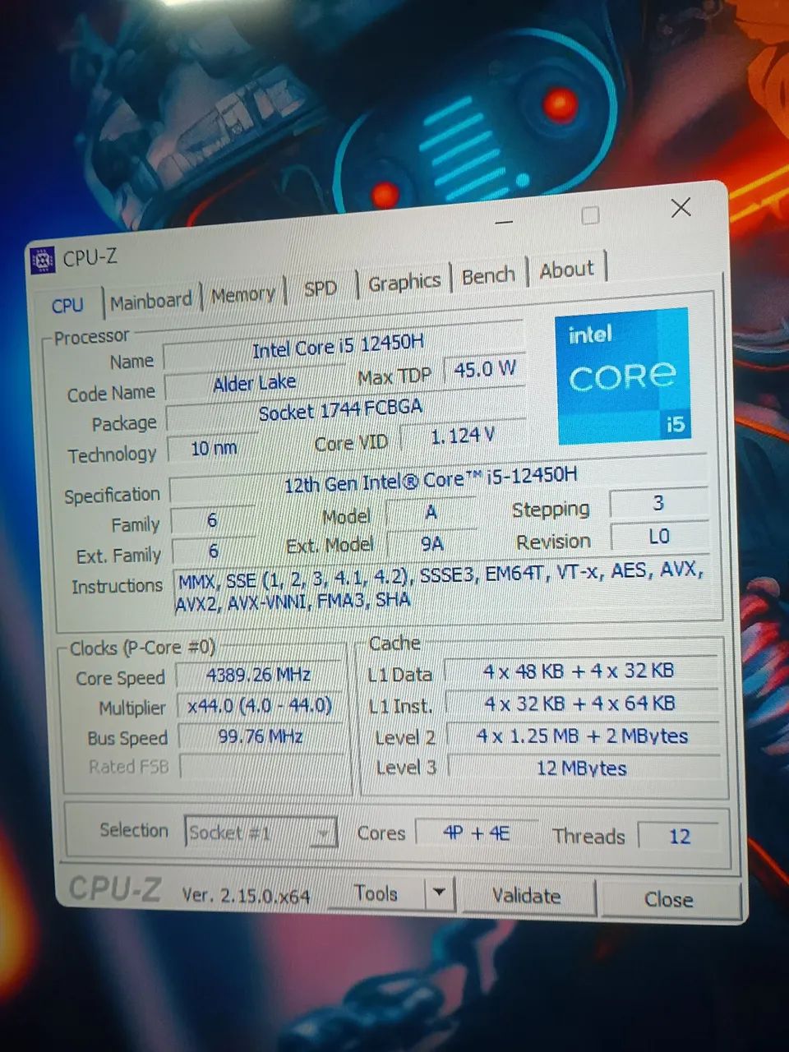Click the Max TDP value 45.0 W

click(x=485, y=369)
